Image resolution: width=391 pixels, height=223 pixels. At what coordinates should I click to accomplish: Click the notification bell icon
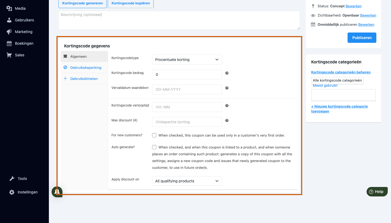click(x=57, y=192)
